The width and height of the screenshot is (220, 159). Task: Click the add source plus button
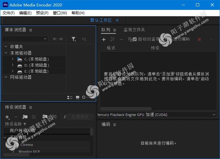click(104, 40)
